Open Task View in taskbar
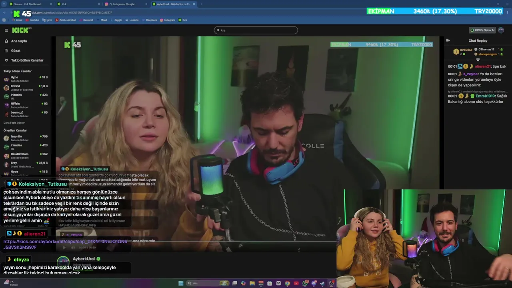 [x=235, y=283]
